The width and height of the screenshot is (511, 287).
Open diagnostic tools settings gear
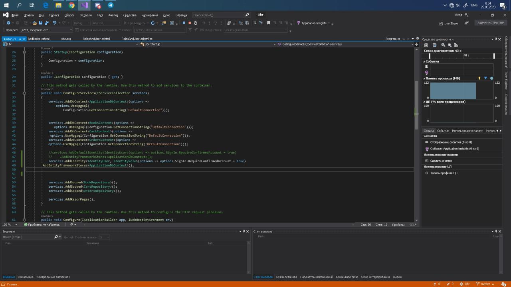(x=426, y=45)
